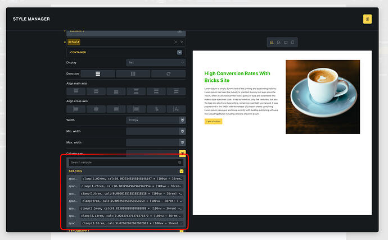Click the yellow Default class label
This screenshot has width=388, height=240.
74,42
